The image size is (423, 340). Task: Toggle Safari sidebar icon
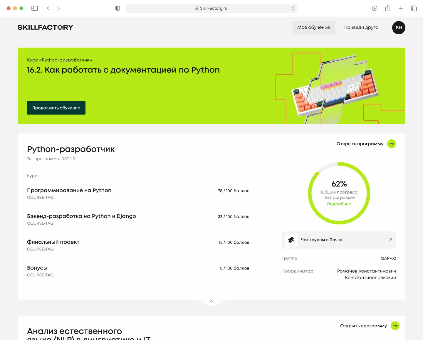click(x=35, y=8)
